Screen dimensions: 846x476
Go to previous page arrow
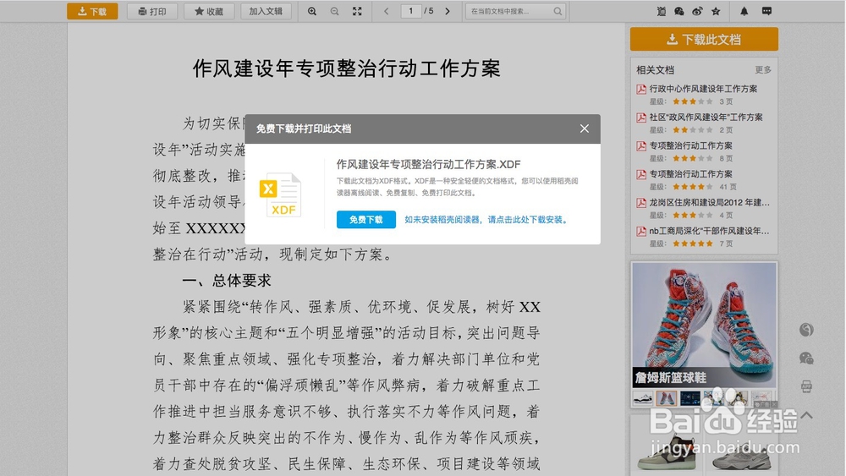[387, 11]
